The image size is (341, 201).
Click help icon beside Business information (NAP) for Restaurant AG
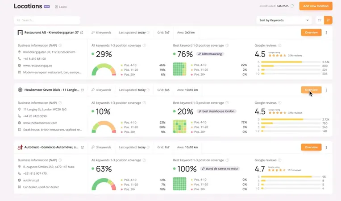[60, 45]
